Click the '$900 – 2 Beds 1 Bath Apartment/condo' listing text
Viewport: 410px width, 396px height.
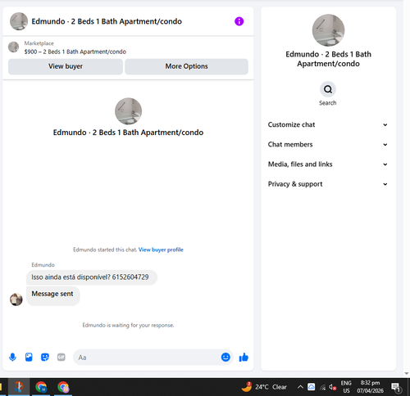[75, 52]
